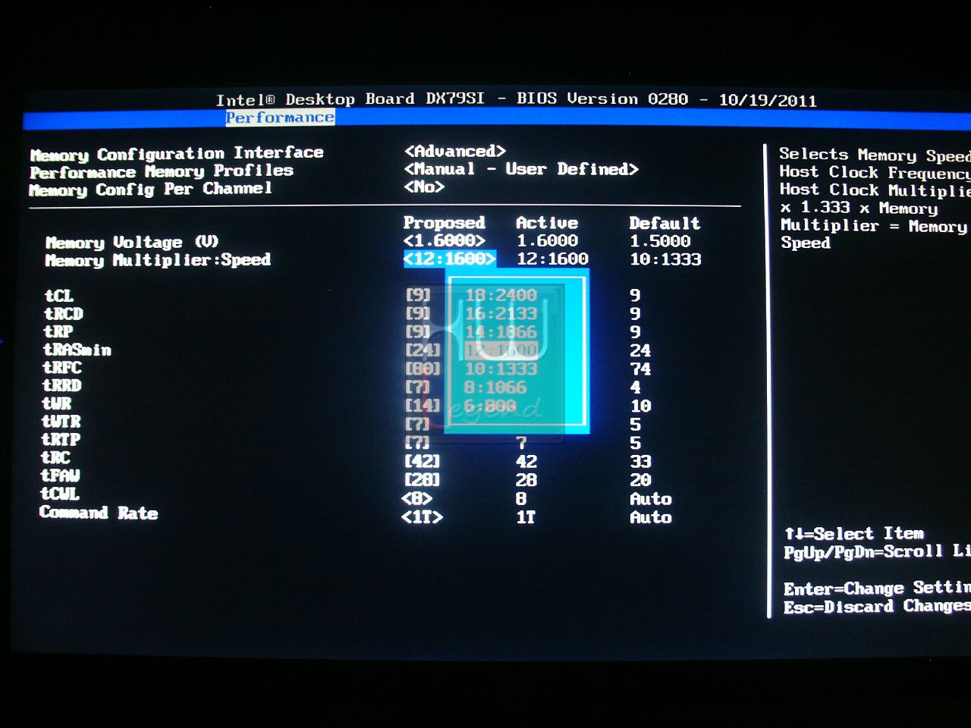Click the Performance Memory Profiles label
Screen dimensions: 971x728
tap(162, 171)
